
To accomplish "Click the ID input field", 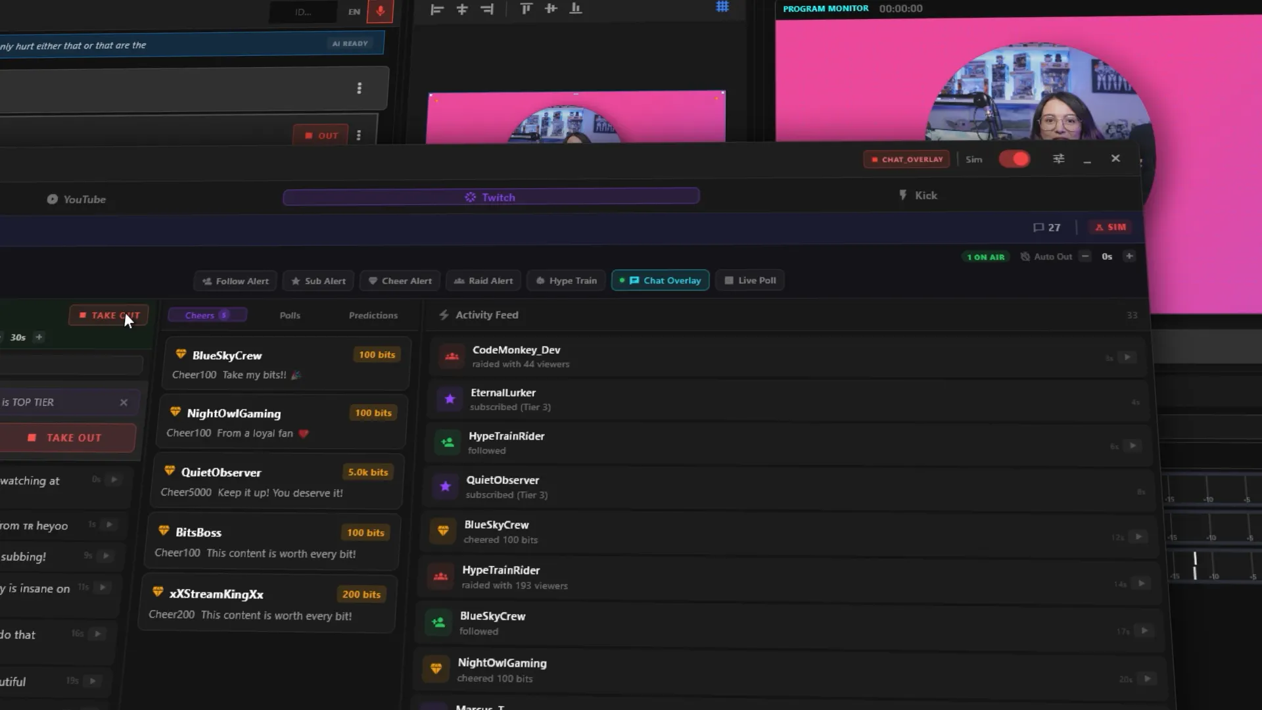I will [x=303, y=12].
